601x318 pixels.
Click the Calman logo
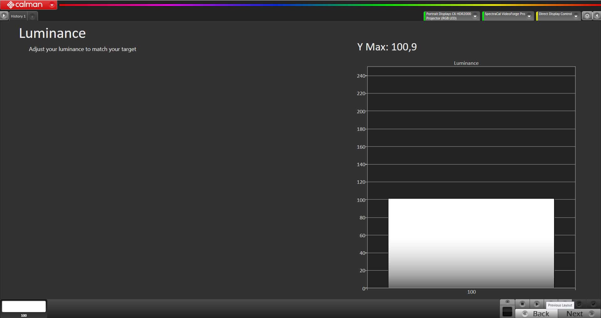coord(25,5)
